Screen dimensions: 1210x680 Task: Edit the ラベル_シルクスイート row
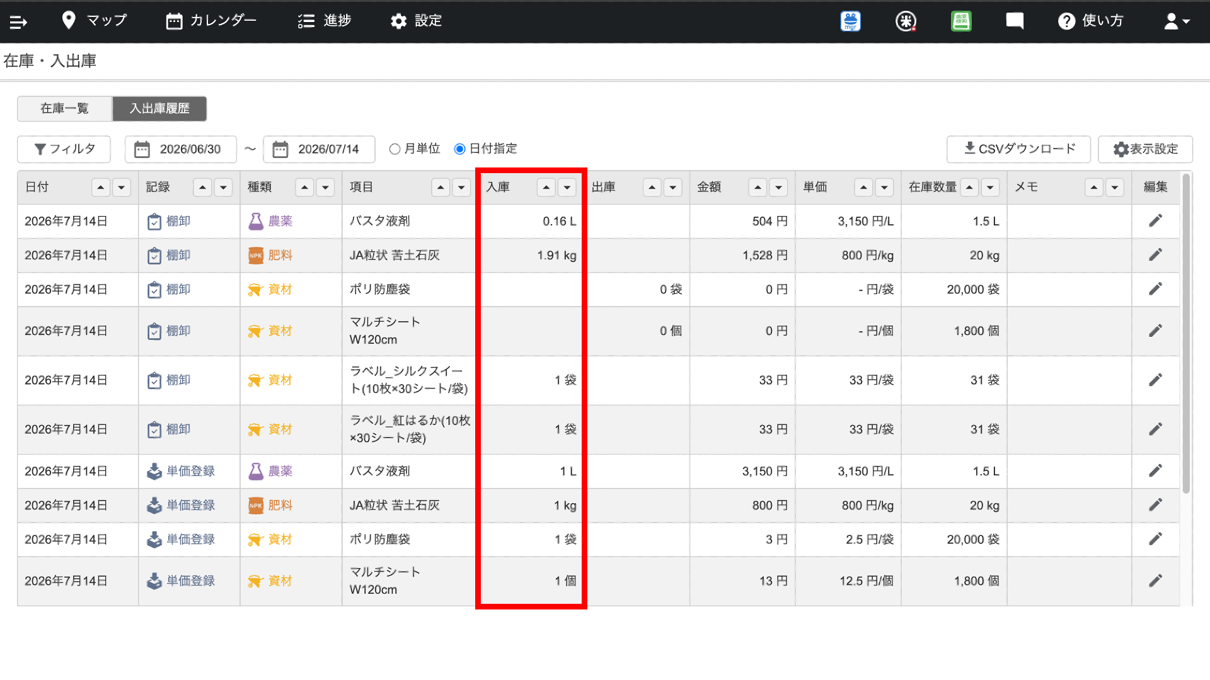1155,380
